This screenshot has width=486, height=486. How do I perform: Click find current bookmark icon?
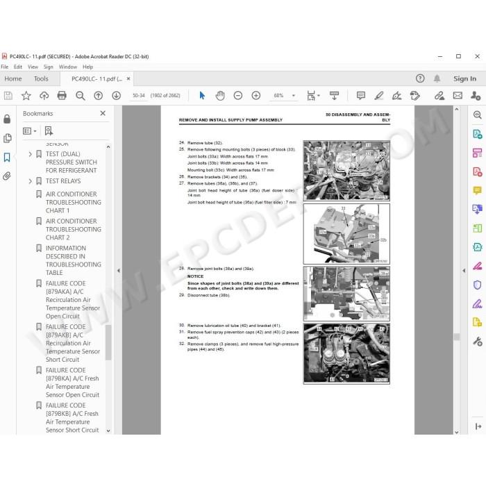tap(49, 131)
